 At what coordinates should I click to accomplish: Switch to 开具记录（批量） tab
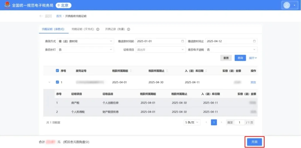pos(115,29)
